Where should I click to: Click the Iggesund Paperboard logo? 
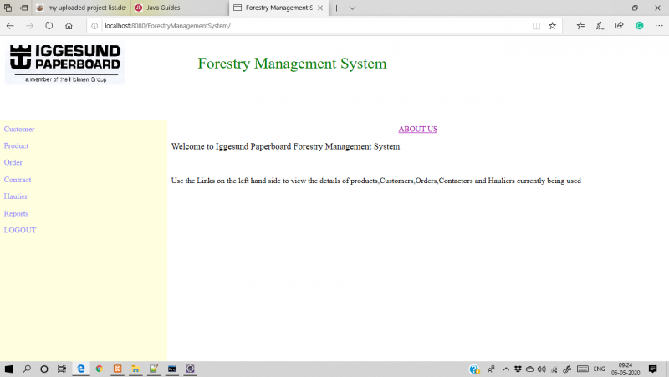[x=65, y=64]
